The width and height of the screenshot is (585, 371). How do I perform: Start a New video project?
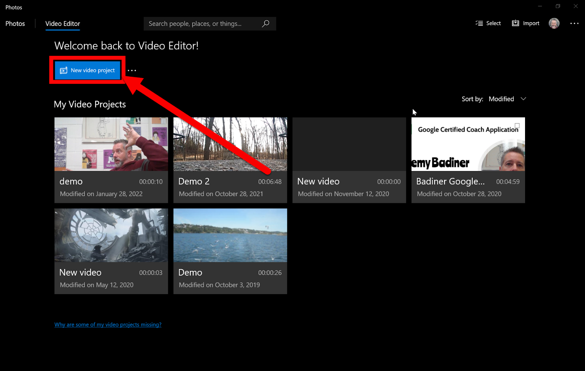click(87, 70)
